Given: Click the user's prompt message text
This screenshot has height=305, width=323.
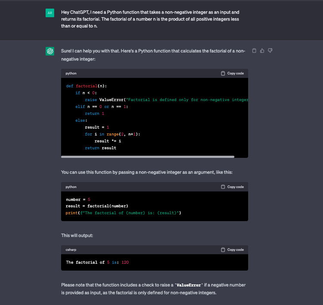Looking at the screenshot, I should [x=150, y=19].
